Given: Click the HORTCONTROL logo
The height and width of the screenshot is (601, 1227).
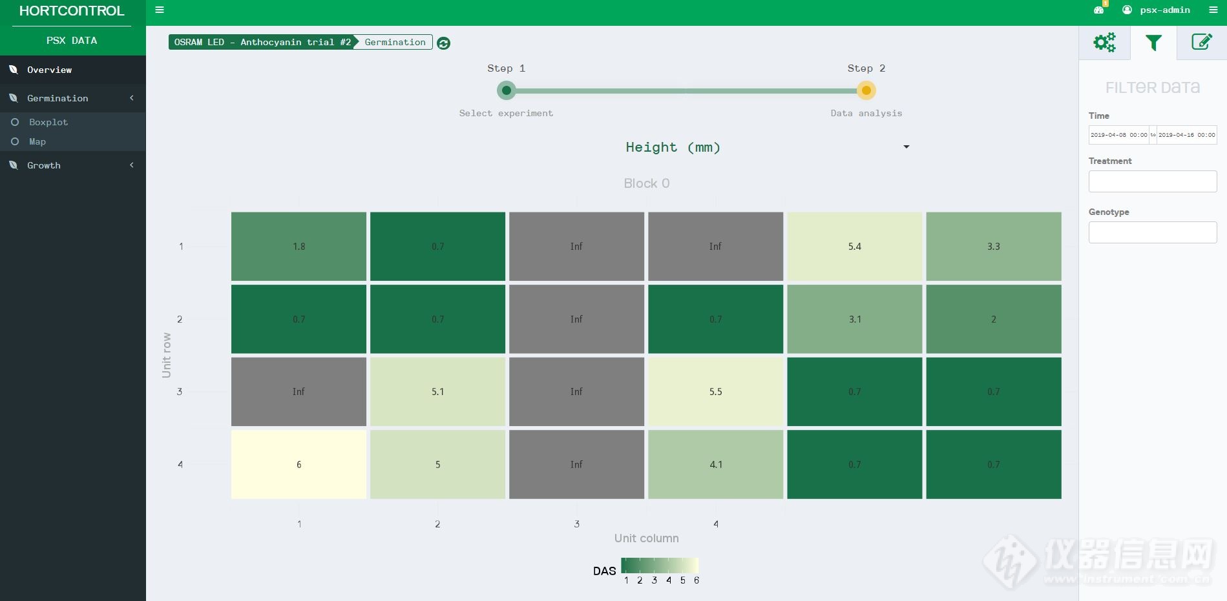Looking at the screenshot, I should (x=72, y=11).
